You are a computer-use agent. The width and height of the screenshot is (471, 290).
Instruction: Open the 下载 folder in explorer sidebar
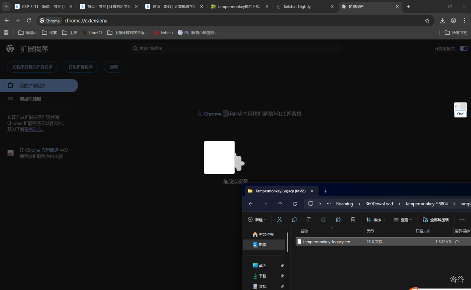coord(262,276)
